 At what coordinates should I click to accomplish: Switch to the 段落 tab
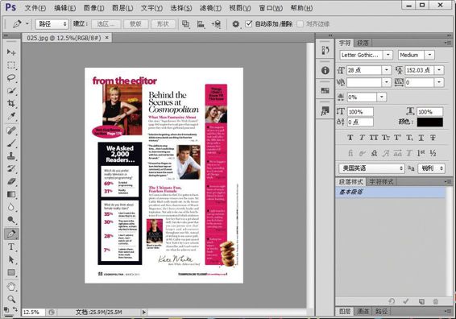[363, 43]
